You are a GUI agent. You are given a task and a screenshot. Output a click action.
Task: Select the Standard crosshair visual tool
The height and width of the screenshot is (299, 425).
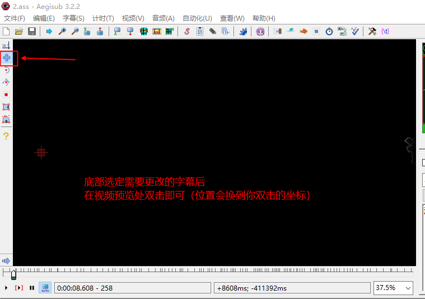(x=6, y=45)
